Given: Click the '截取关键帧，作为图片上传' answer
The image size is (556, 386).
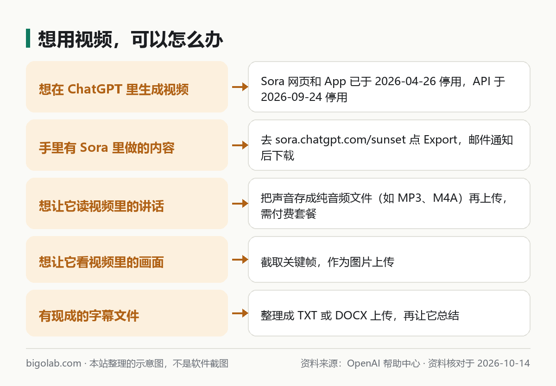Looking at the screenshot, I should [x=389, y=260].
